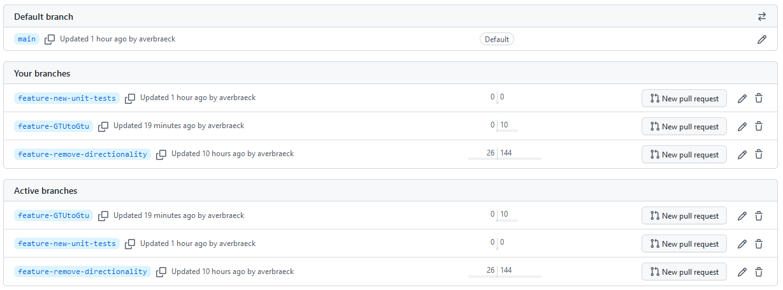This screenshot has height=290, width=783.
Task: Copy feature-remove-directionality name under Active branches
Action: point(161,272)
